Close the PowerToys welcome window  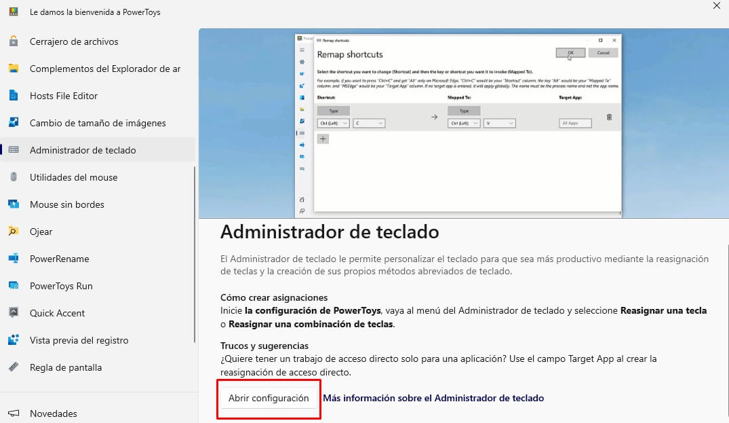(716, 5)
